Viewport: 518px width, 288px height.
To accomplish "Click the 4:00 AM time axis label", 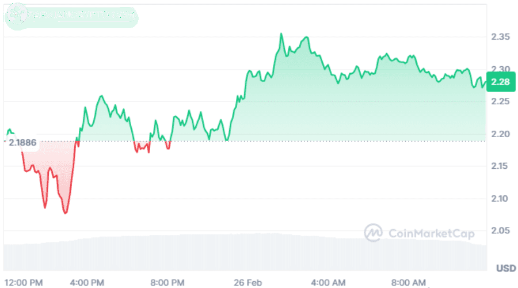I will pyautogui.click(x=329, y=282).
